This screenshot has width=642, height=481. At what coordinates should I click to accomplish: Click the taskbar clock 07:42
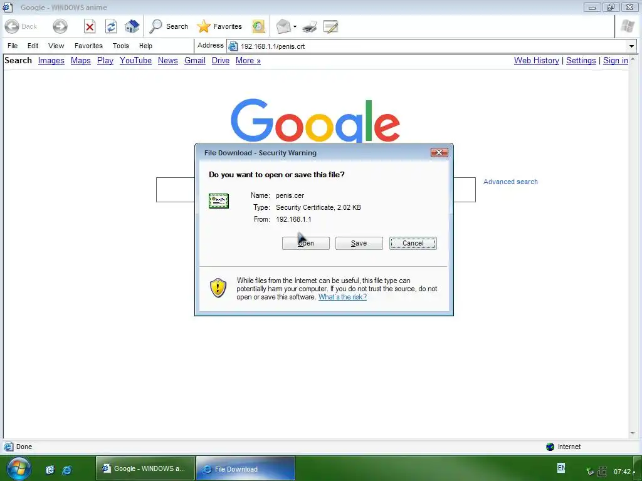(x=622, y=472)
